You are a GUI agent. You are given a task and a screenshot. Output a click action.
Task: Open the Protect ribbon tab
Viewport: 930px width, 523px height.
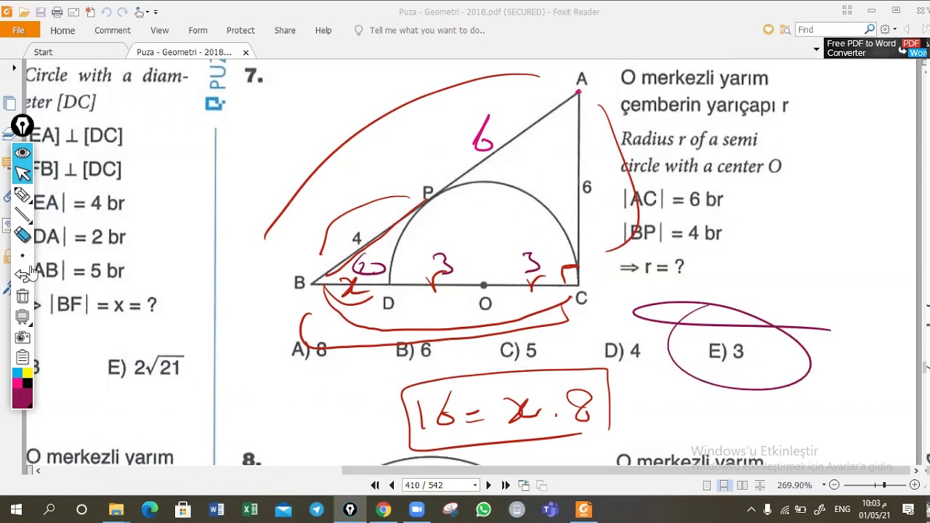tap(240, 31)
